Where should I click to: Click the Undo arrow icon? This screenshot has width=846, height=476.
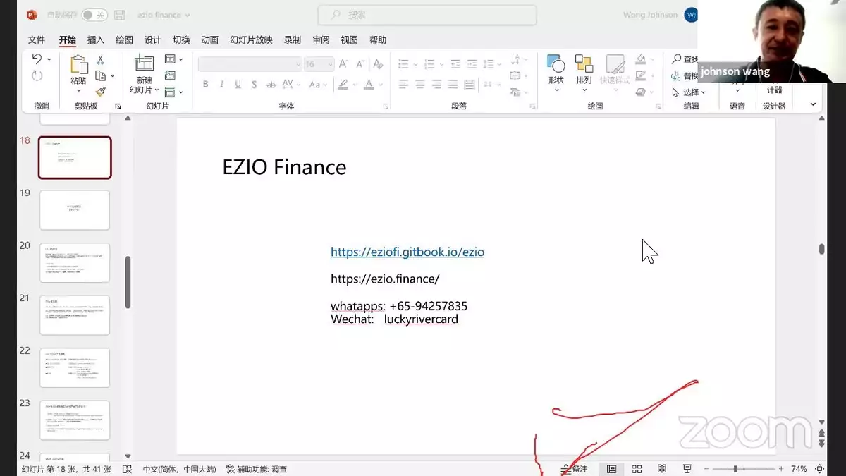click(37, 59)
